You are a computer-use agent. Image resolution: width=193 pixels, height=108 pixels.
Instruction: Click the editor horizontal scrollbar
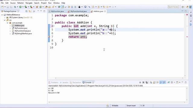point(119,78)
